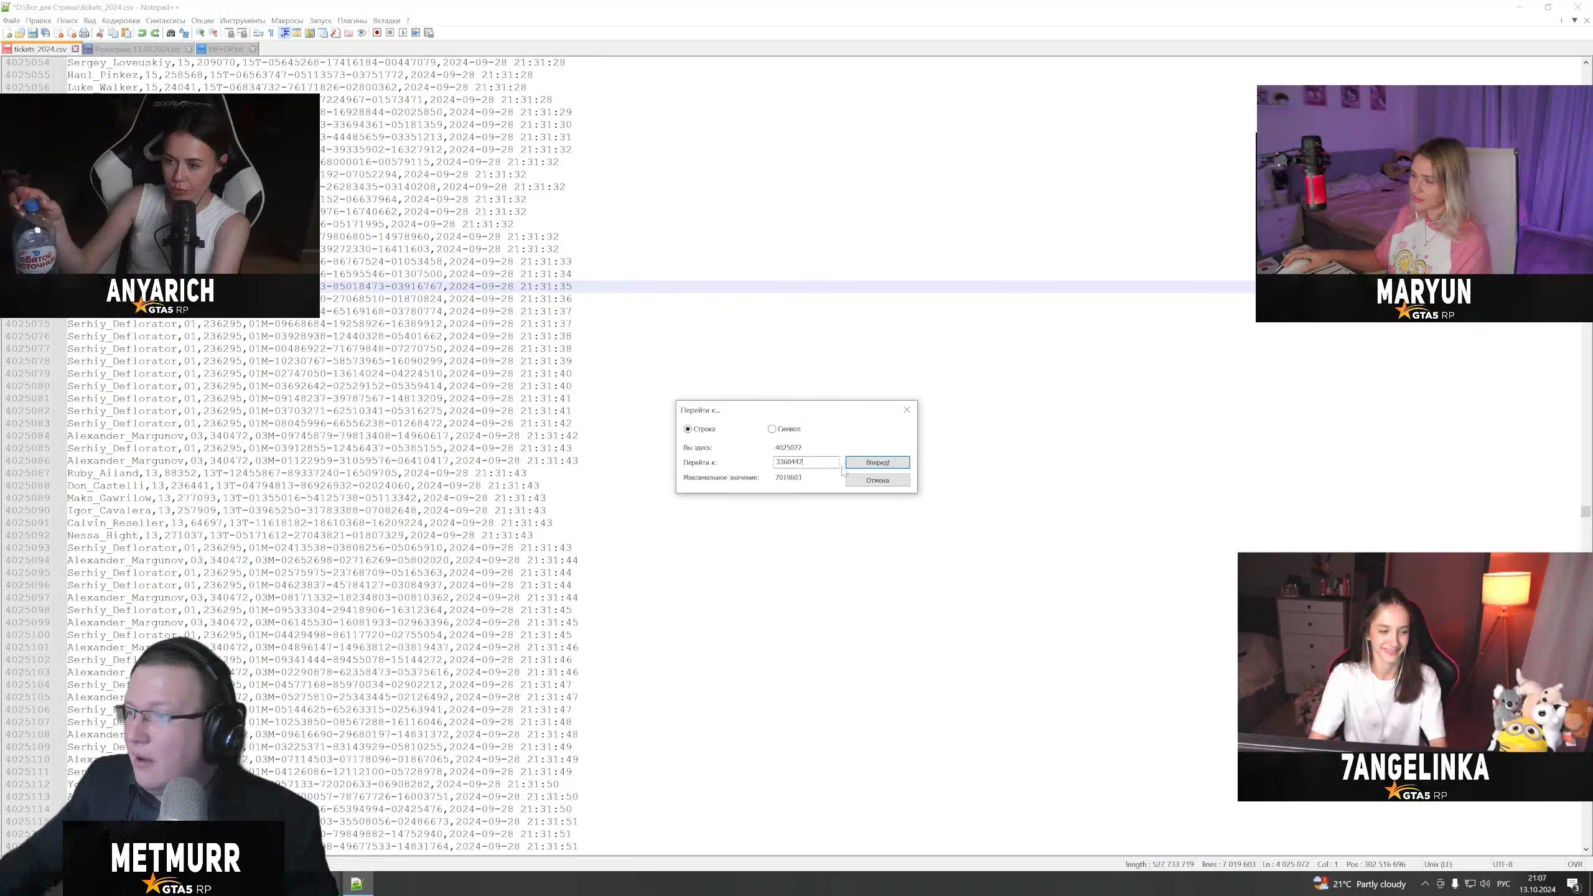Close the tickets_2024.csv tab
1593x896 pixels.
75,49
